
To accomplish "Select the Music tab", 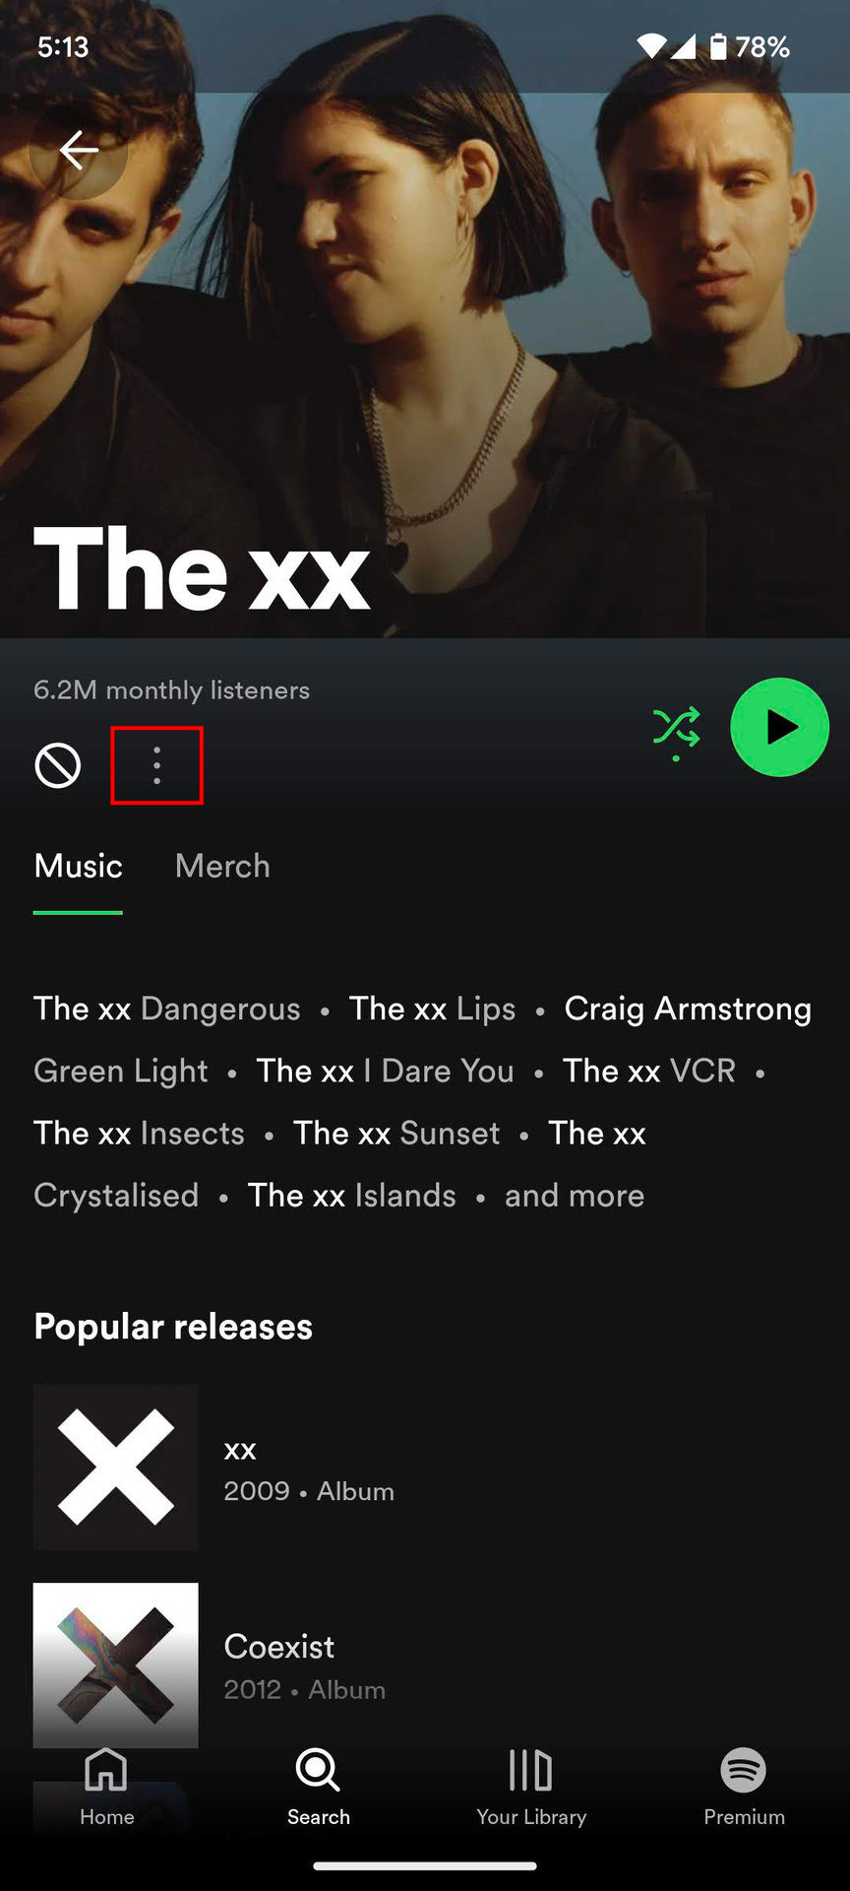I will tap(79, 867).
